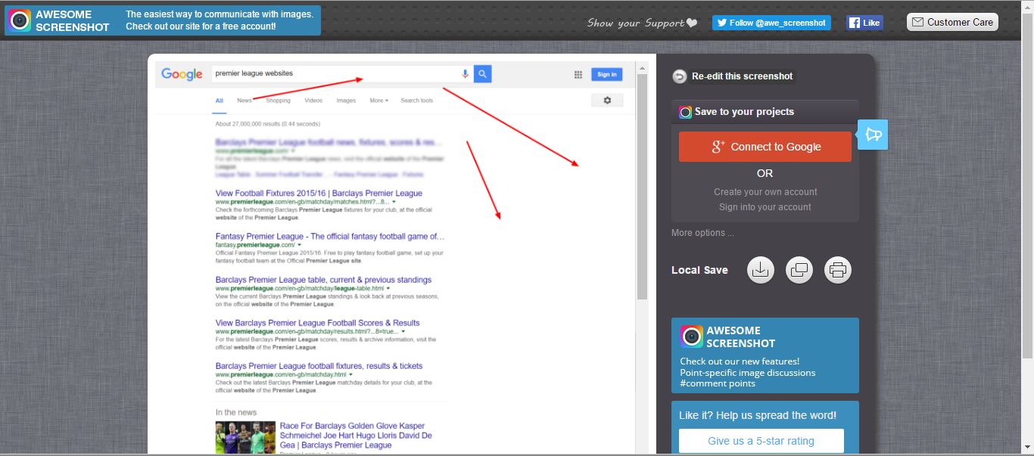
Task: Open the Google apps grid icon
Action: click(578, 74)
